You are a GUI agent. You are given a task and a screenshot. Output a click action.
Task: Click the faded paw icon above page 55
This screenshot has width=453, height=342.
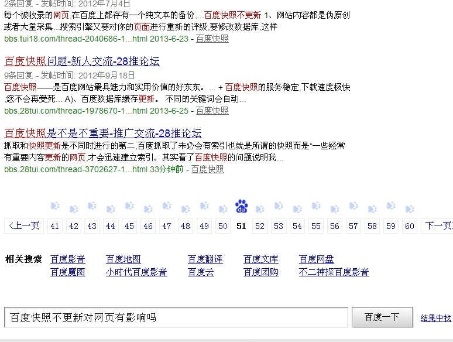(x=316, y=206)
